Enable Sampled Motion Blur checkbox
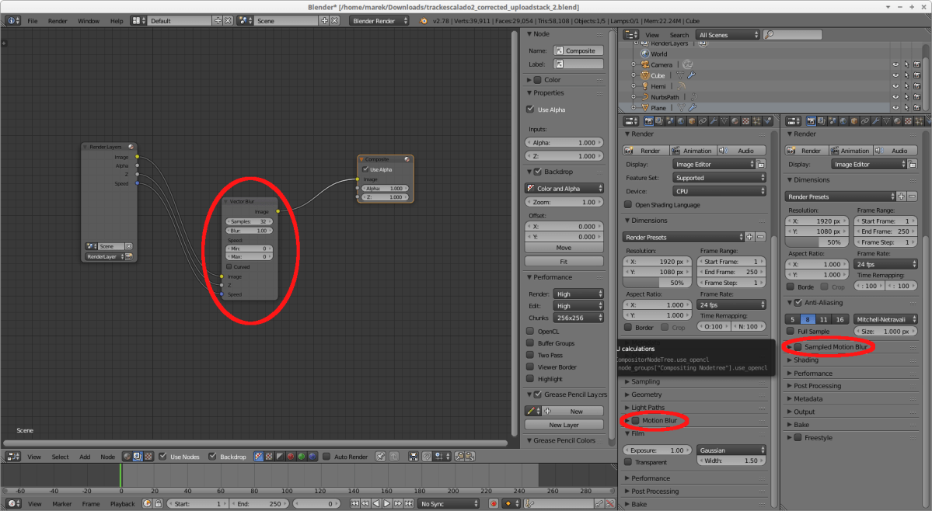 coord(798,346)
